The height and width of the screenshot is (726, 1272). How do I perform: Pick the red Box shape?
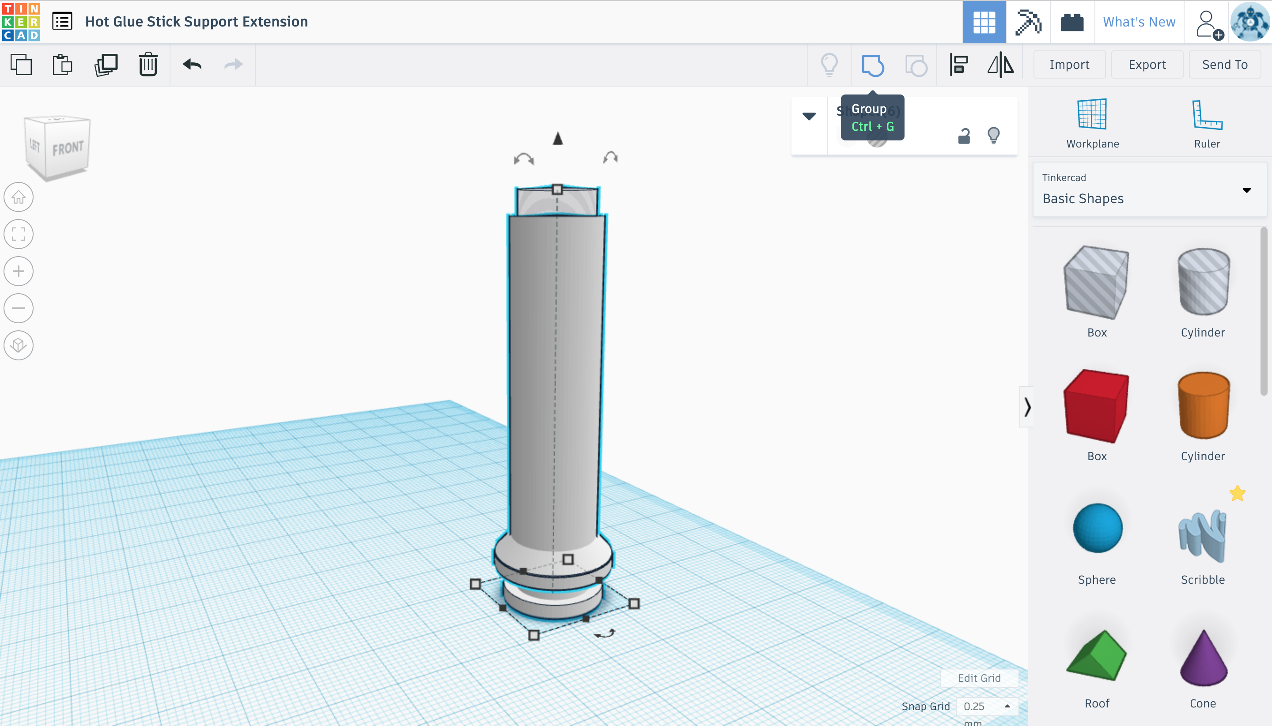[1097, 406]
